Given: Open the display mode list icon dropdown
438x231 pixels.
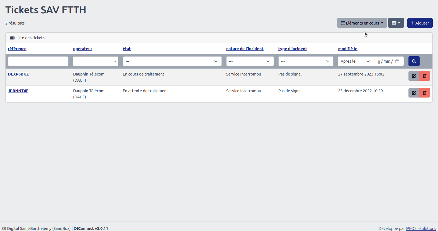Looking at the screenshot, I should point(396,23).
